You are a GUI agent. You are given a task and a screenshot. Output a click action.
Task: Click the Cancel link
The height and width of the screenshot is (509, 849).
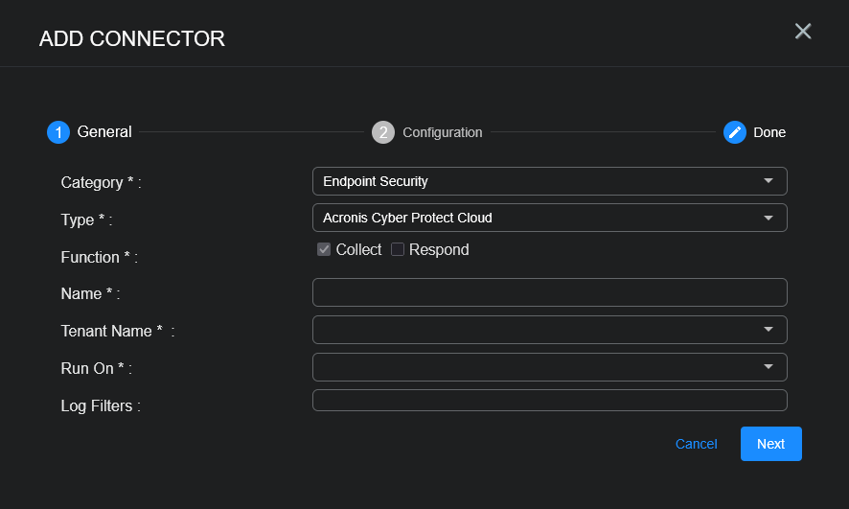tap(696, 444)
